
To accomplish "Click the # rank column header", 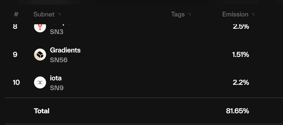I will tap(16, 14).
